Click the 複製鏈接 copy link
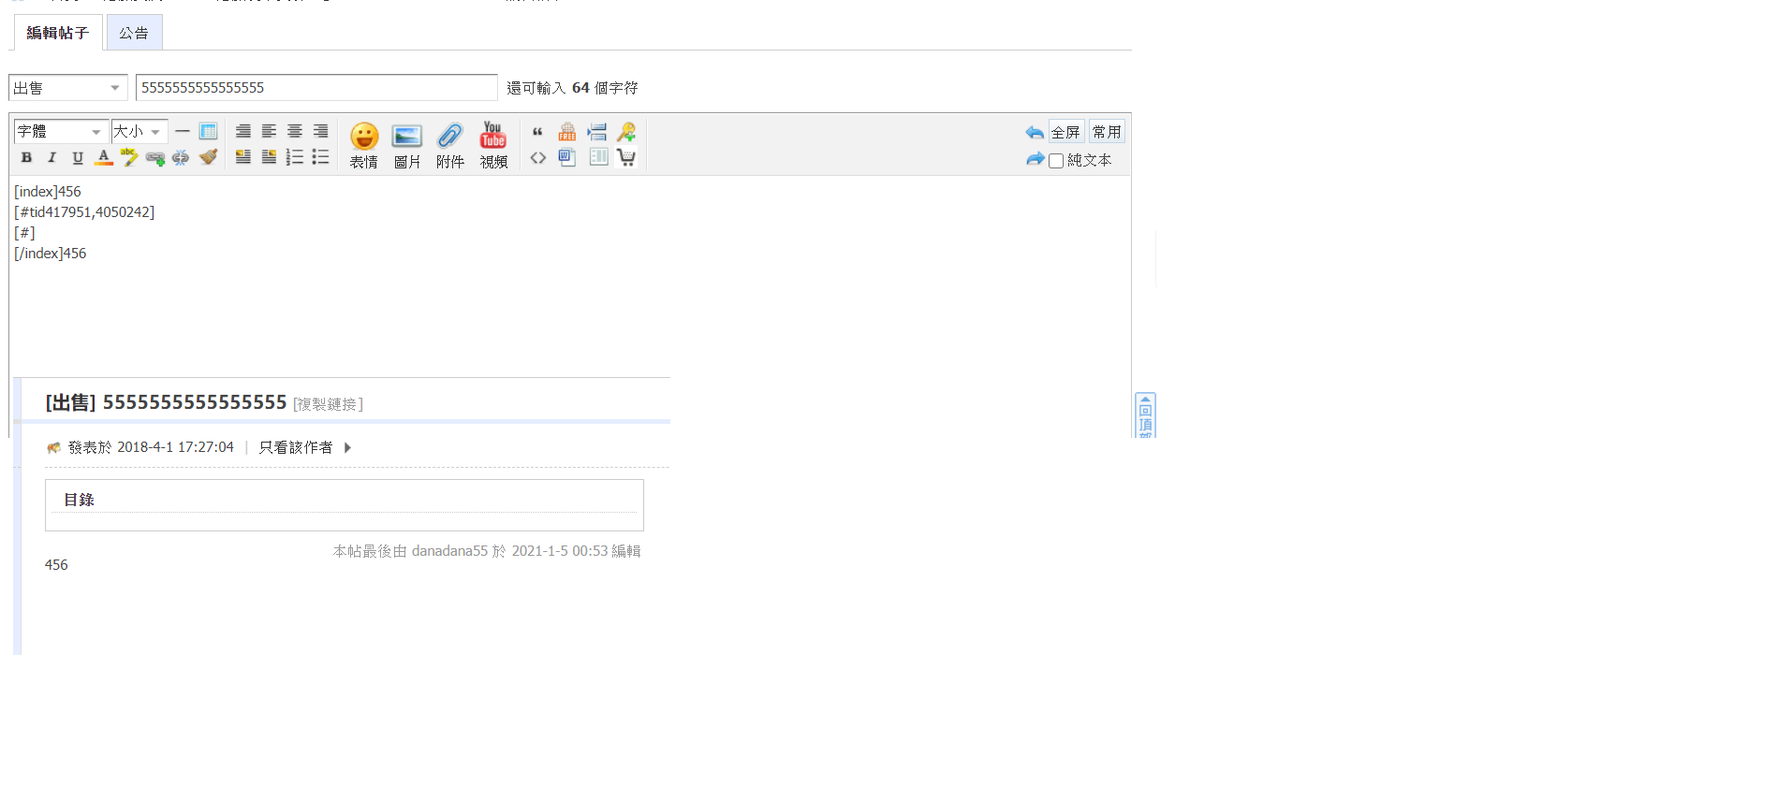Viewport: 1792px width, 785px height. tap(328, 404)
